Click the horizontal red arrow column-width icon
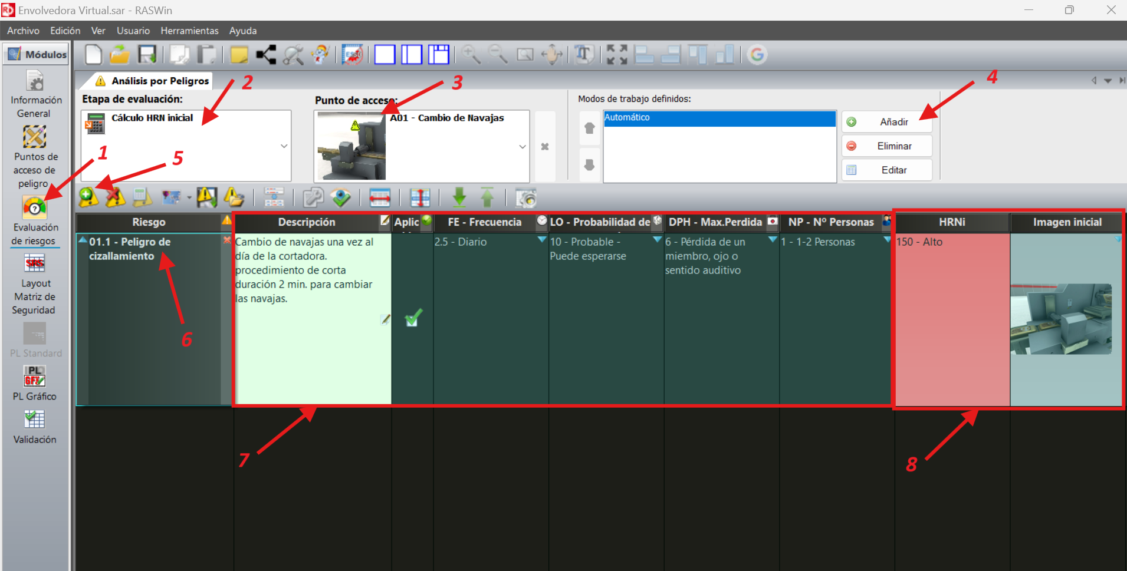Viewport: 1127px width, 571px height. tap(380, 197)
